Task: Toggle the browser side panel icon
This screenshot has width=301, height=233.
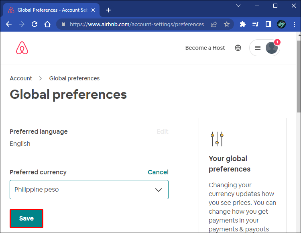Action: point(268,24)
